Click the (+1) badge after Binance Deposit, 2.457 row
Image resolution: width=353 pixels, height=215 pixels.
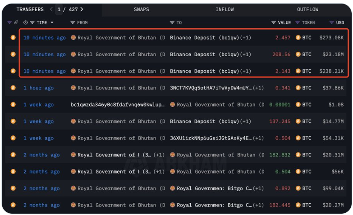click(x=245, y=37)
